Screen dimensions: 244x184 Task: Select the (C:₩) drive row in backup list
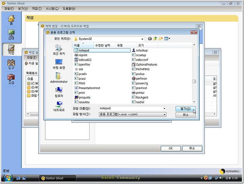coord(33,83)
